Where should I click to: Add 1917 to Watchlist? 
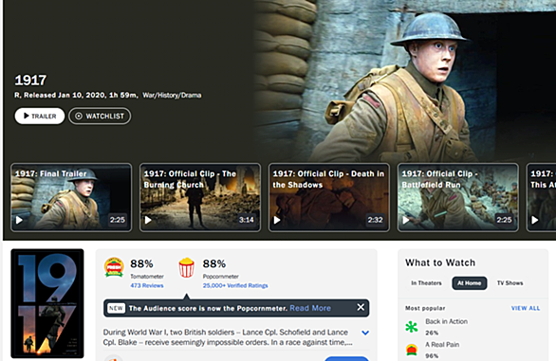point(100,117)
